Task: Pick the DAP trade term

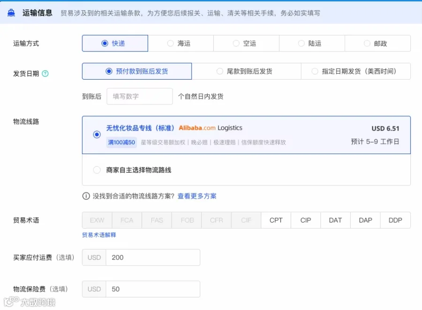Action: 365,220
